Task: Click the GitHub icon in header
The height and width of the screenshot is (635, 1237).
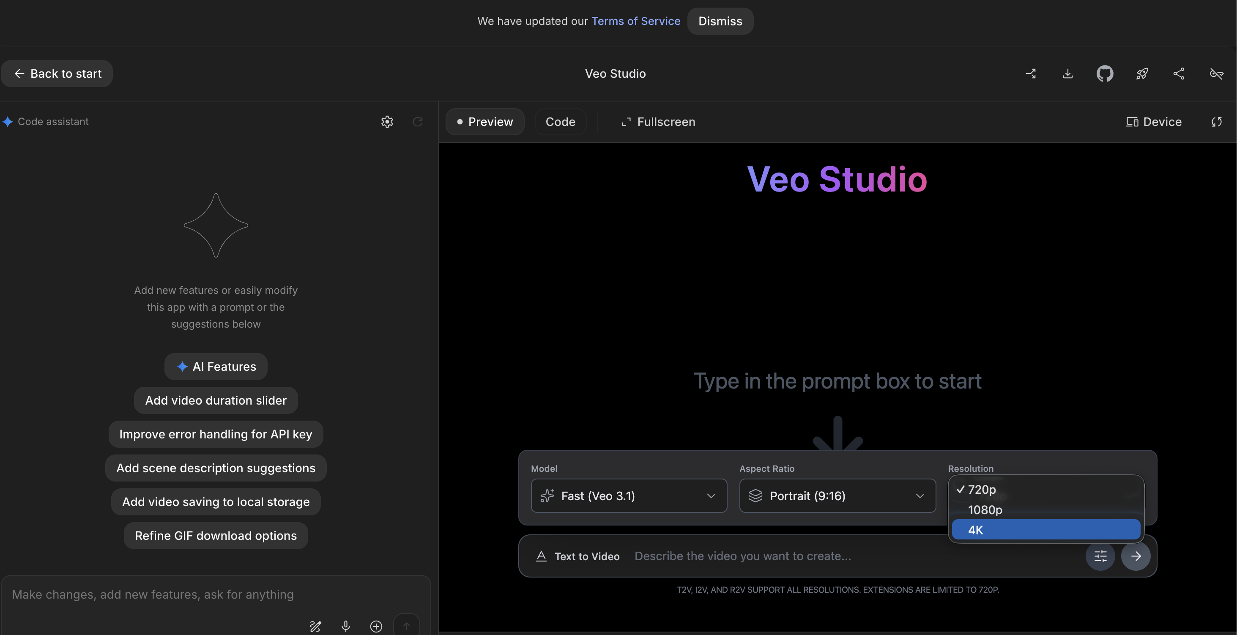Action: [x=1104, y=74]
